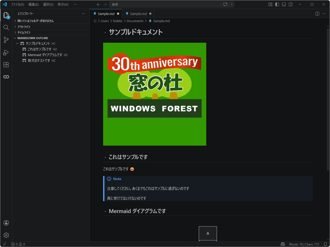Toggle the Secondary Side Bar control

click(x=291, y=4)
